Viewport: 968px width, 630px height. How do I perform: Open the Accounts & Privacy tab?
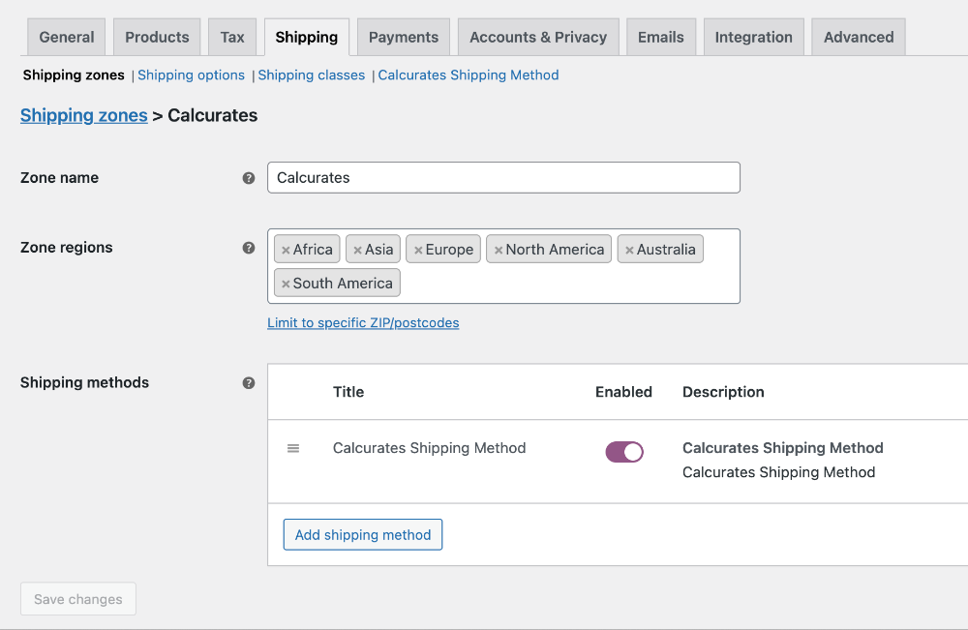538,37
